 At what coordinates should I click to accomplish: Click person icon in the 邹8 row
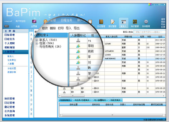pos(64,92)
